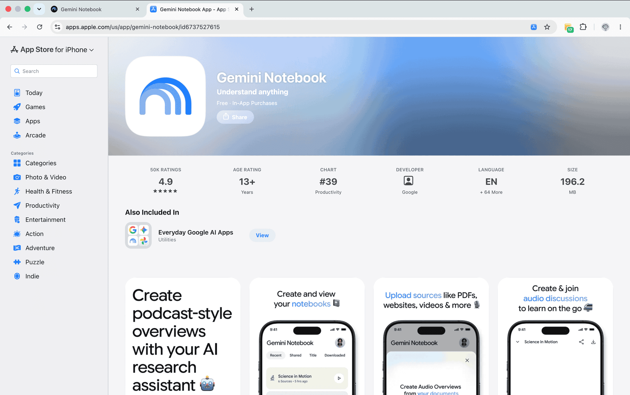Open Health & Fitness runner icon
This screenshot has width=630, height=395.
pos(17,191)
